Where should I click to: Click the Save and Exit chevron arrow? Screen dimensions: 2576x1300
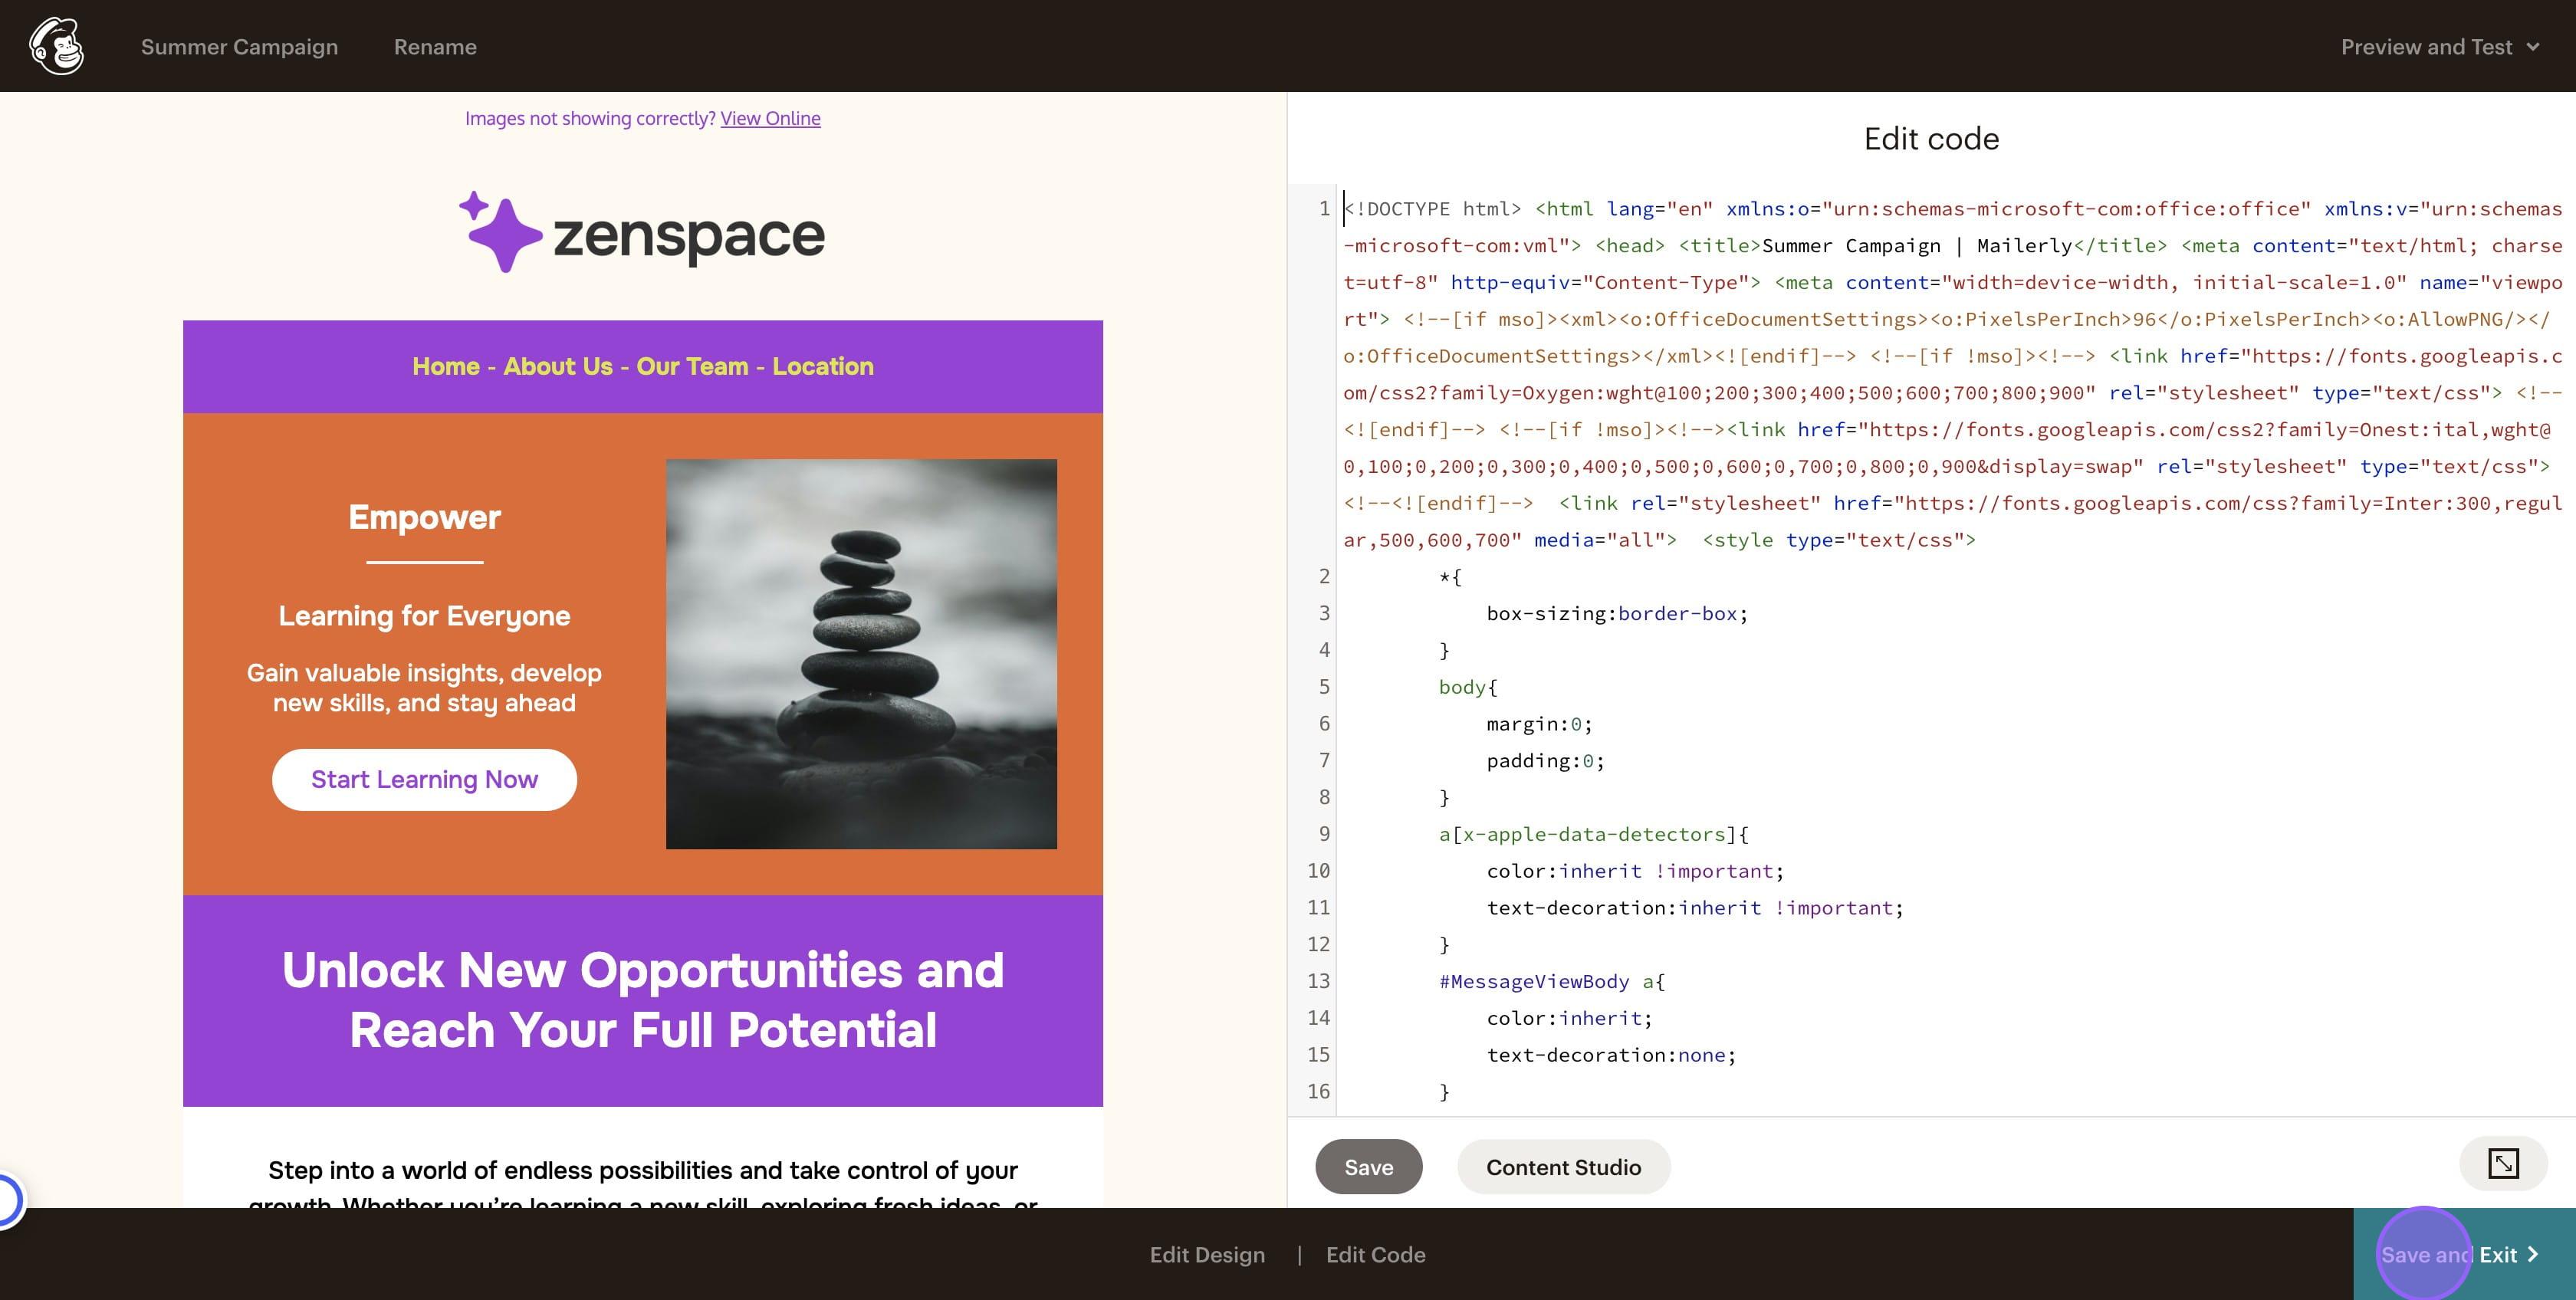[x=2532, y=1254]
